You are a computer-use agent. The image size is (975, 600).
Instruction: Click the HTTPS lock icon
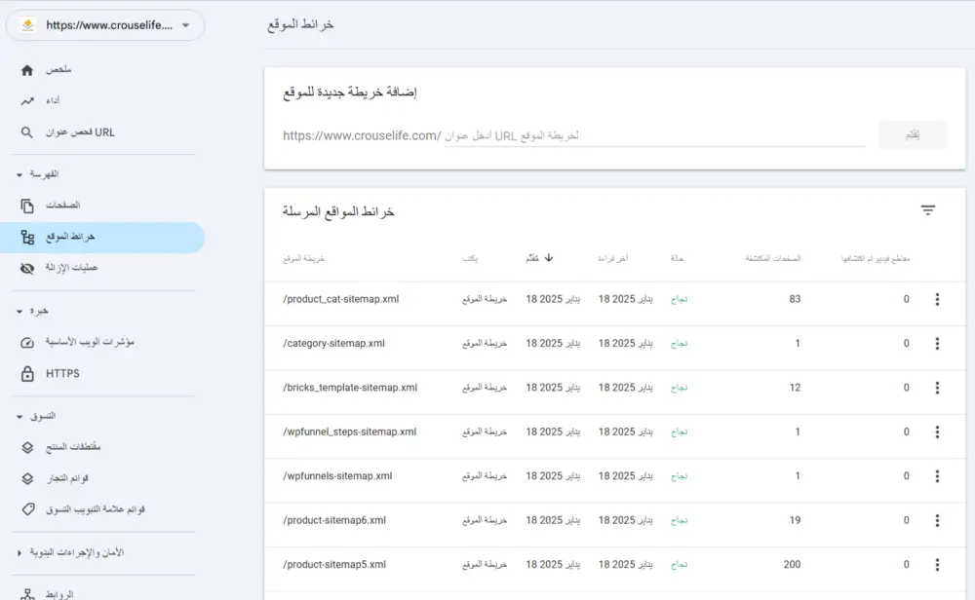25,373
